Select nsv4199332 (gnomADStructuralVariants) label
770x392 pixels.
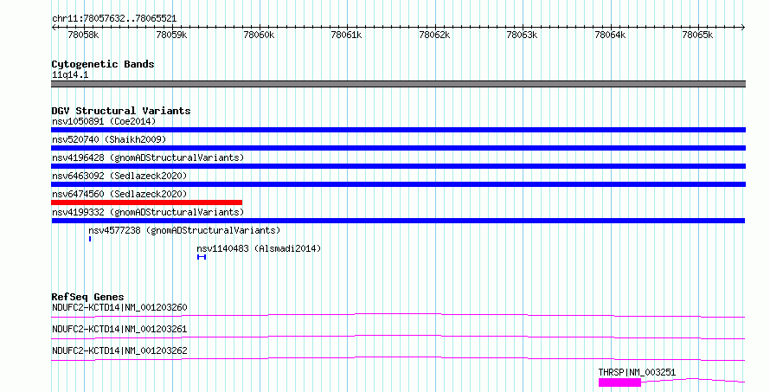(148, 212)
